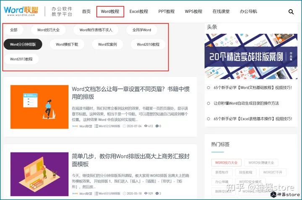Click the search magnifier icon
This screenshot has height=200, width=302.
[291, 12]
